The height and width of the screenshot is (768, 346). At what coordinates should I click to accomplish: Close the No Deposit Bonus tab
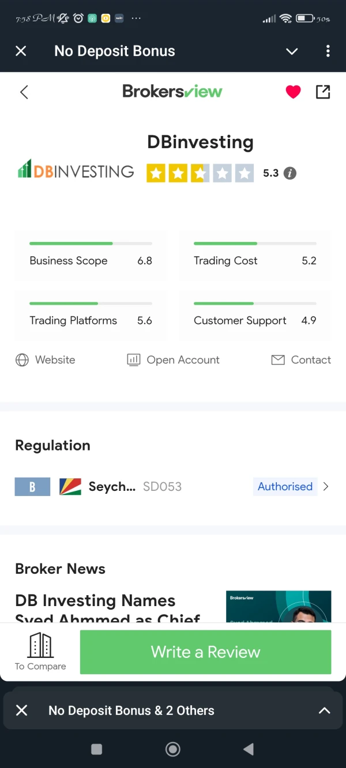pos(21,51)
